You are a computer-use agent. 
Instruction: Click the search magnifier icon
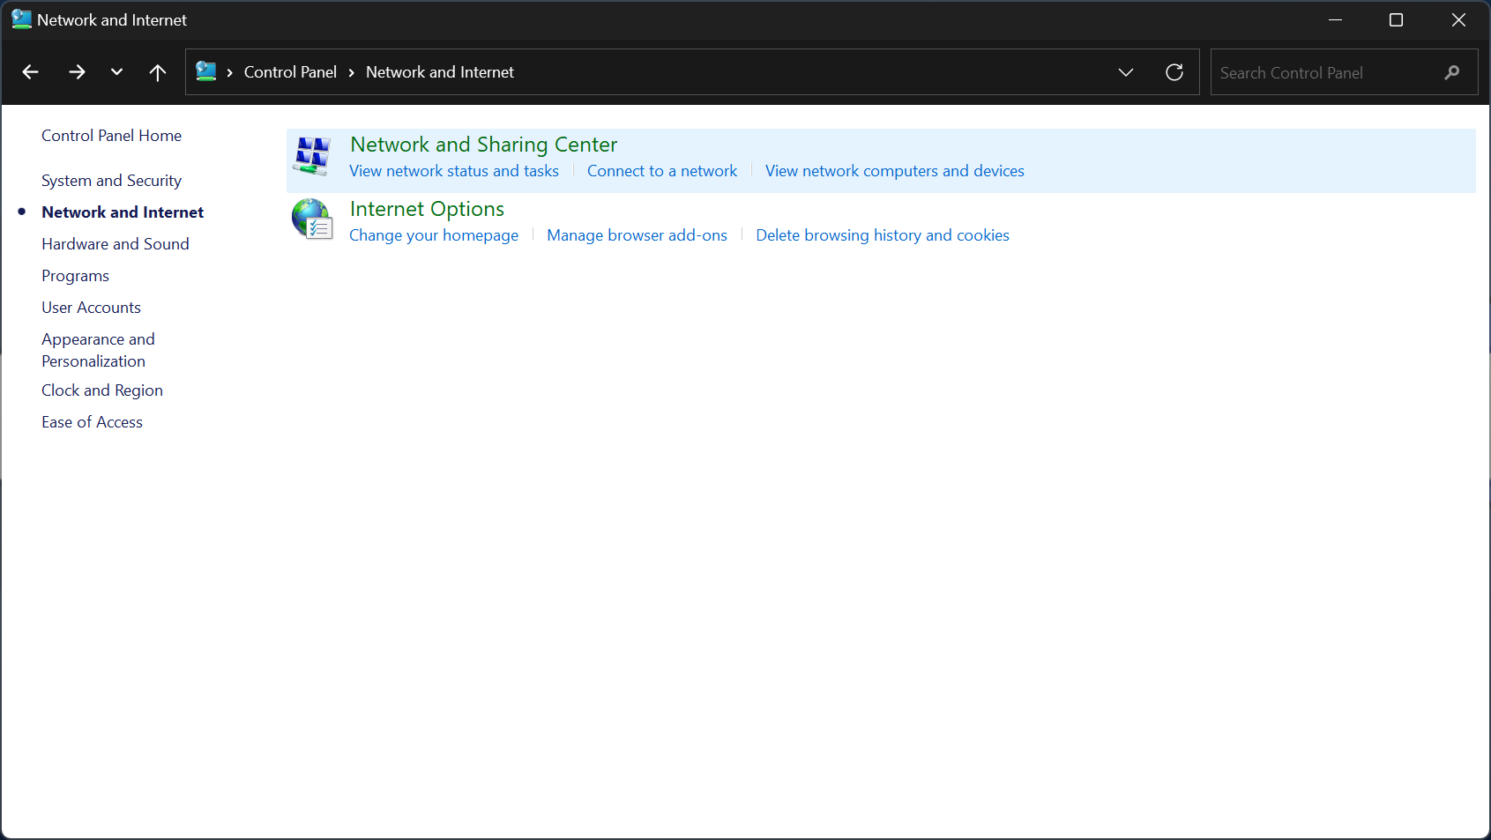[x=1452, y=72]
